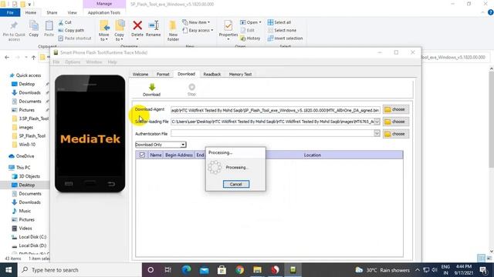Click the Begin Address column header
The height and width of the screenshot is (277, 494).
click(x=179, y=155)
